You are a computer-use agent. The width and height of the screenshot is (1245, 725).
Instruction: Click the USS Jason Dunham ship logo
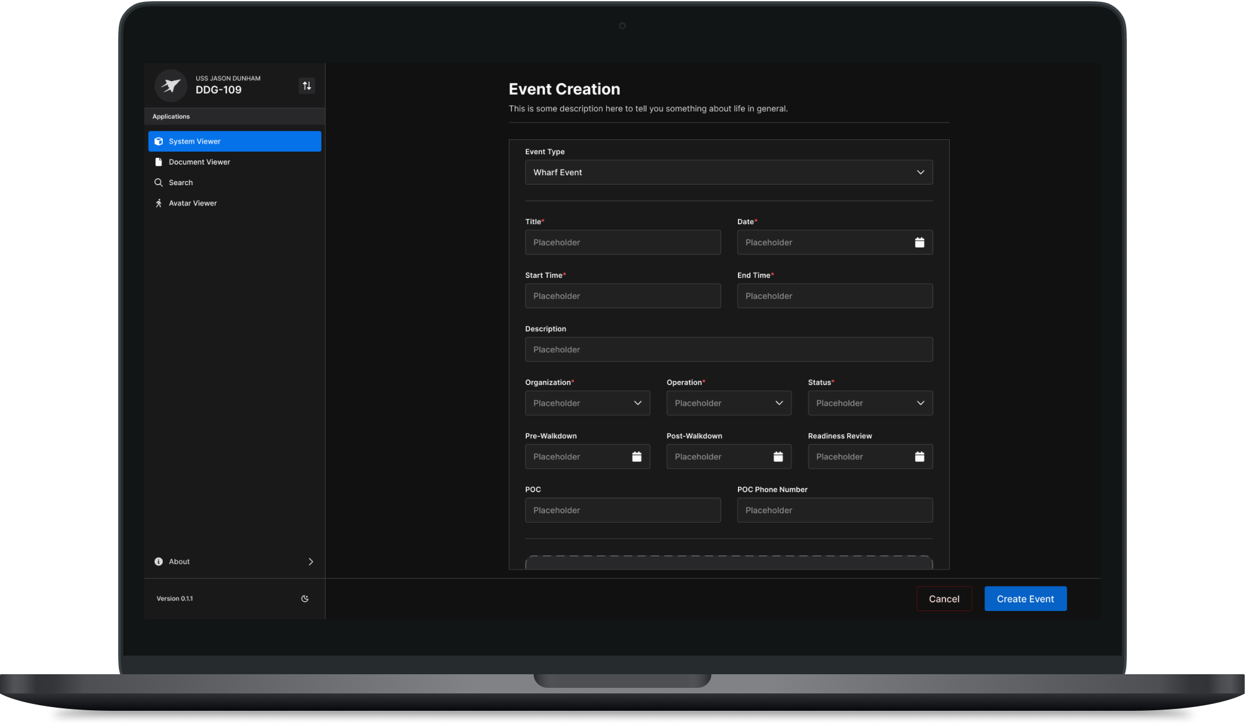pos(171,85)
